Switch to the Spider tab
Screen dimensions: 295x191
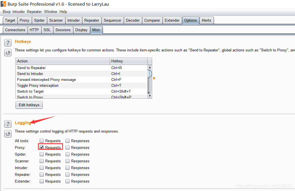39,20
